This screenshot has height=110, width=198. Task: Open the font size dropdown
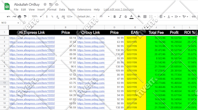pyautogui.click(x=104, y=17)
